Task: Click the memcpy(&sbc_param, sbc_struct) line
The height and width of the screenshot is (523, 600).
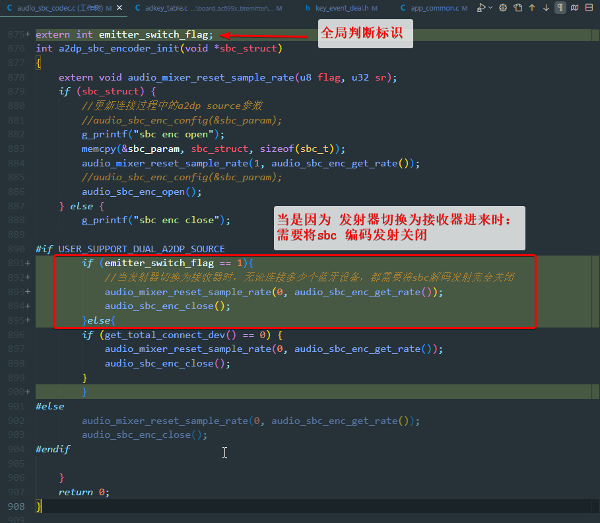Action: 213,149
